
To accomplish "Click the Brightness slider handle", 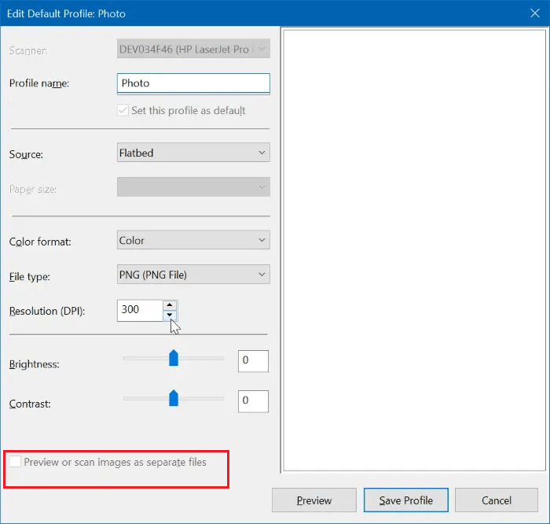I will click(174, 358).
